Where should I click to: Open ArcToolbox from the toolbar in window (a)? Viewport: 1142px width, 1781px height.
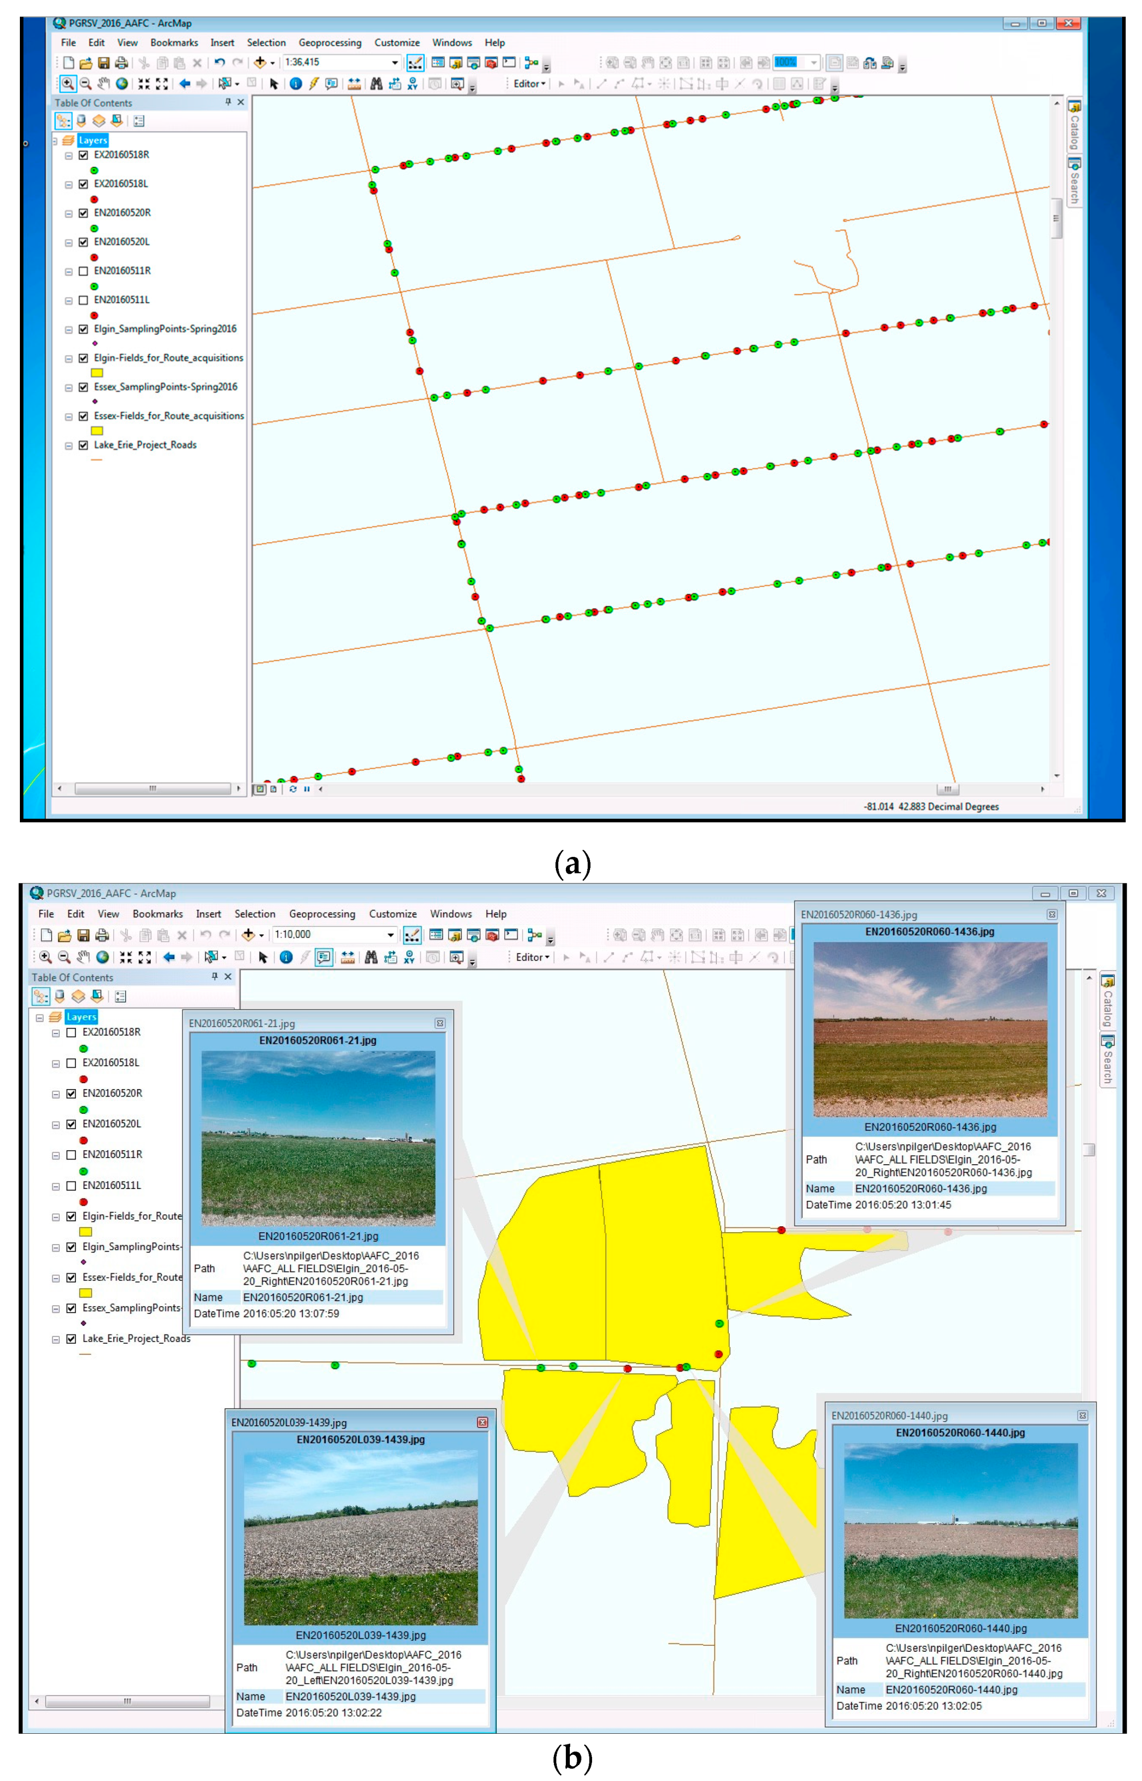click(491, 63)
